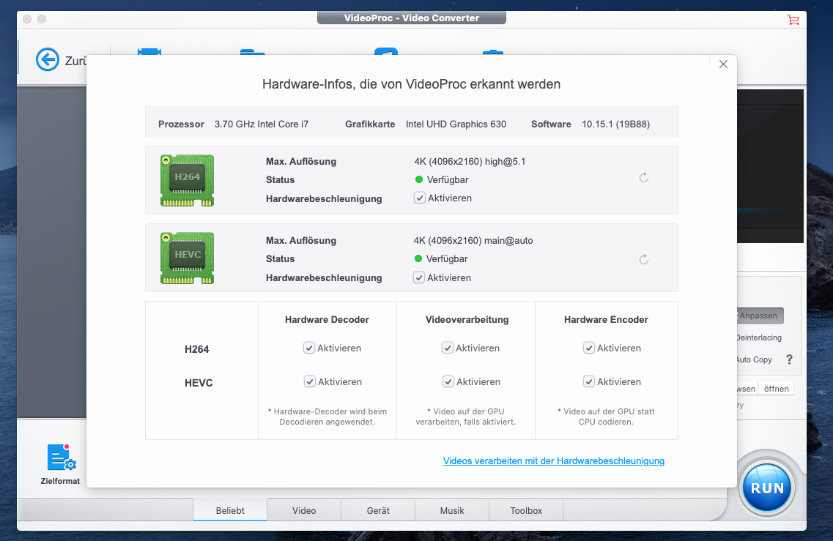Start conversion with the RUN button
The width and height of the screenshot is (833, 541).
[766, 488]
